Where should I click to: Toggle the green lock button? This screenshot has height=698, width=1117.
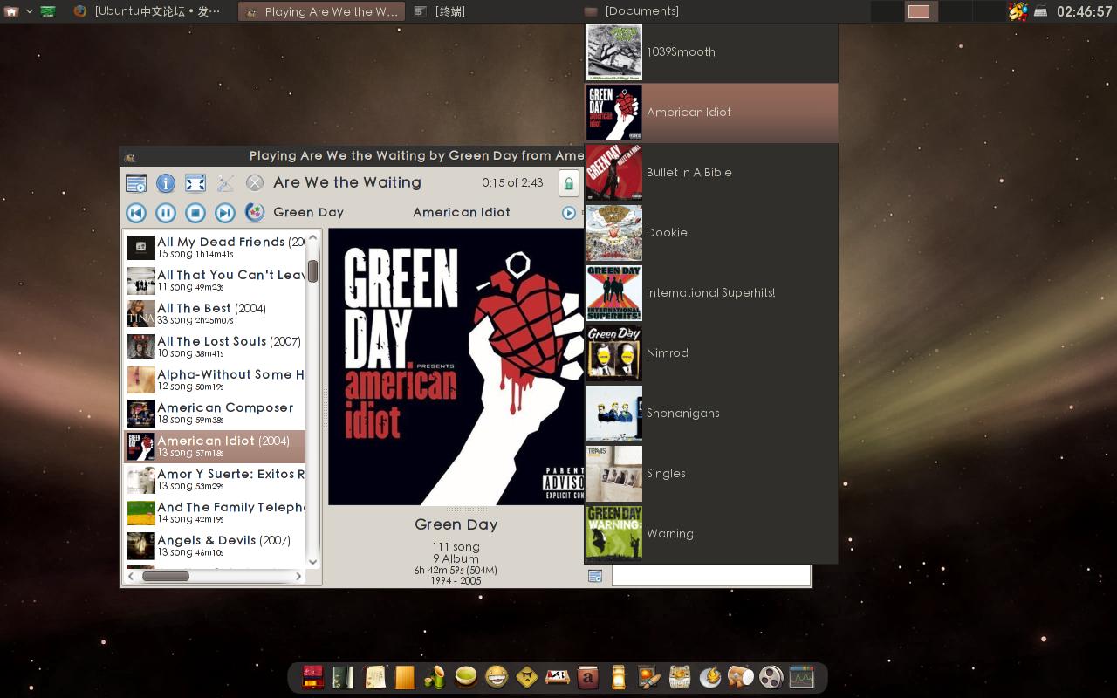tap(569, 183)
